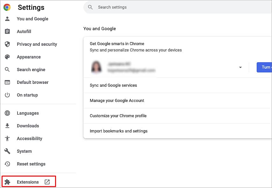Click the On startup power icon
Image resolution: width=272 pixels, height=188 pixels.
[x=7, y=95]
